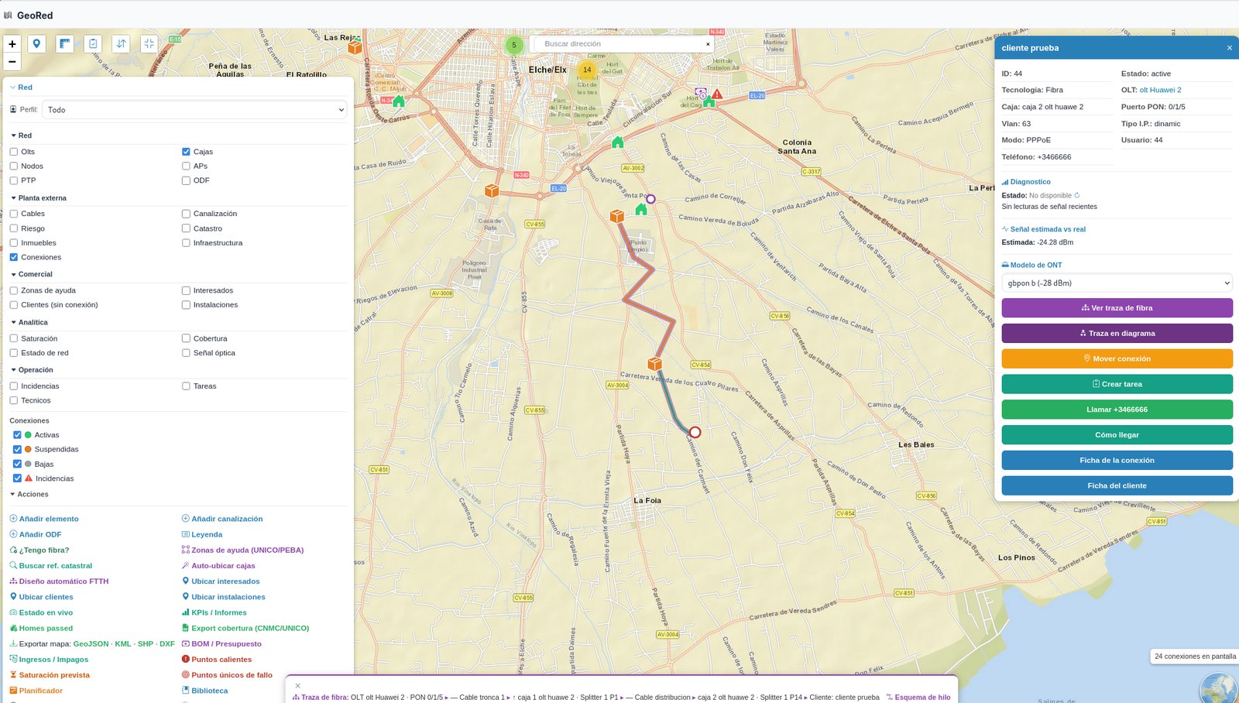Image resolution: width=1239 pixels, height=703 pixels.
Task: Click the ¿Tengo fibra? action
Action: (x=39, y=550)
